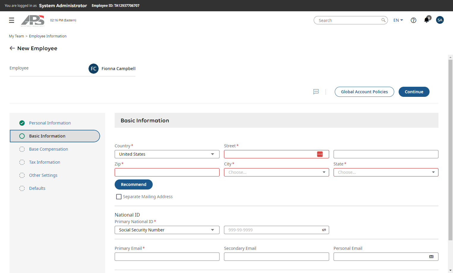Click the APS Workforce Management logo
The width and height of the screenshot is (453, 273).
click(33, 20)
